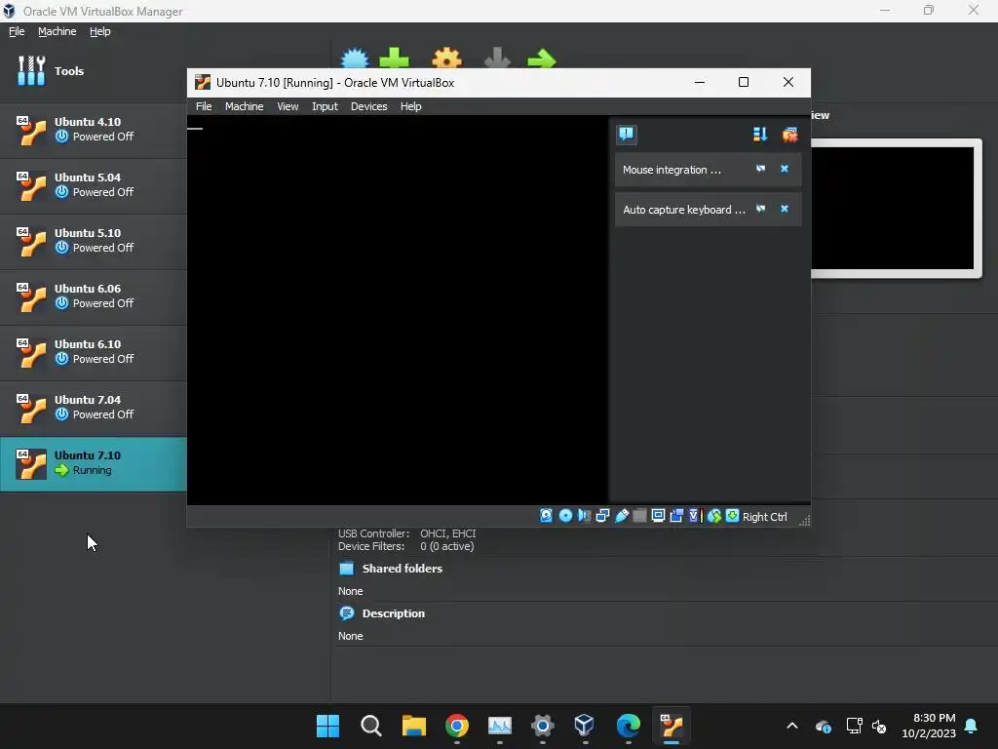The image size is (998, 749).
Task: Open Machine menu in Ubuntu 7.10 VM window
Action: pos(244,106)
